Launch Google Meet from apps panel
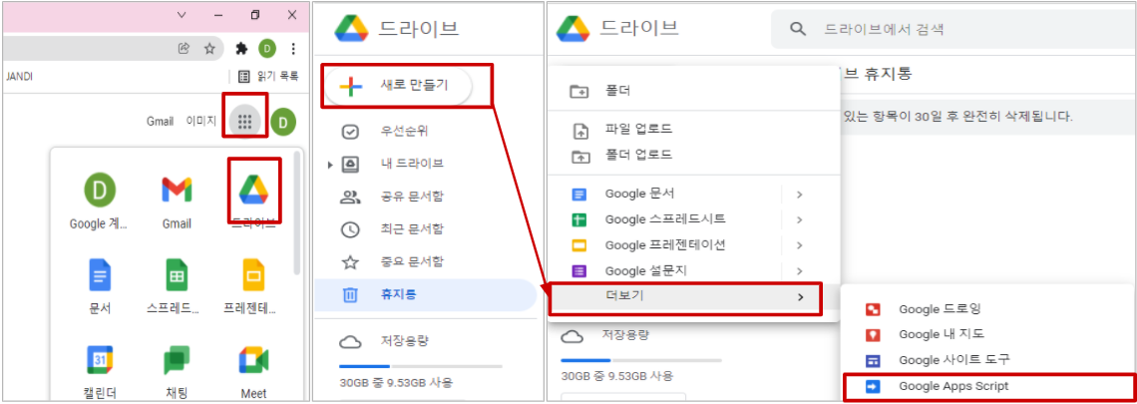This screenshot has width=1137, height=404. click(x=253, y=362)
